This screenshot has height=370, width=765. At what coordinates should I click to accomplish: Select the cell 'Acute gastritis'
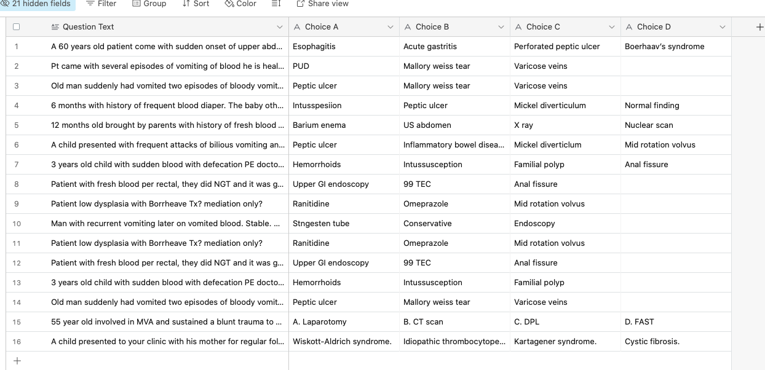[x=454, y=47]
